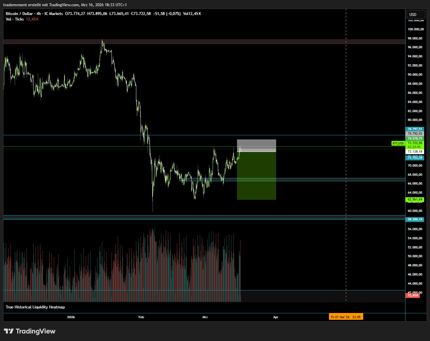
Task: Select the 76.797,51 price level label
Action: pos(414,129)
